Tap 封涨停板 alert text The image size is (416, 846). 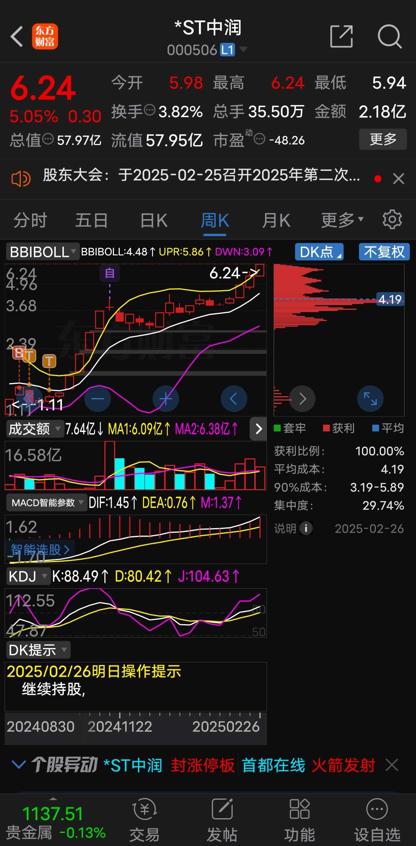(203, 765)
